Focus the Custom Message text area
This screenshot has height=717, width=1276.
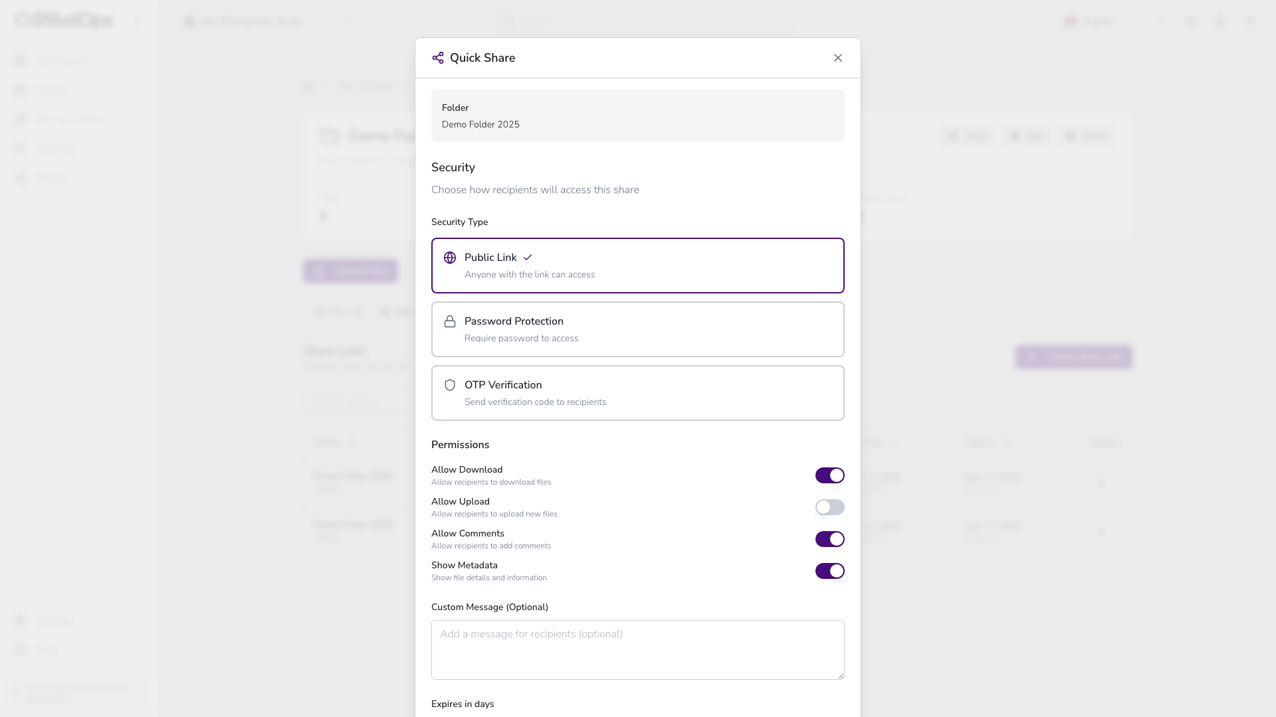pos(637,649)
